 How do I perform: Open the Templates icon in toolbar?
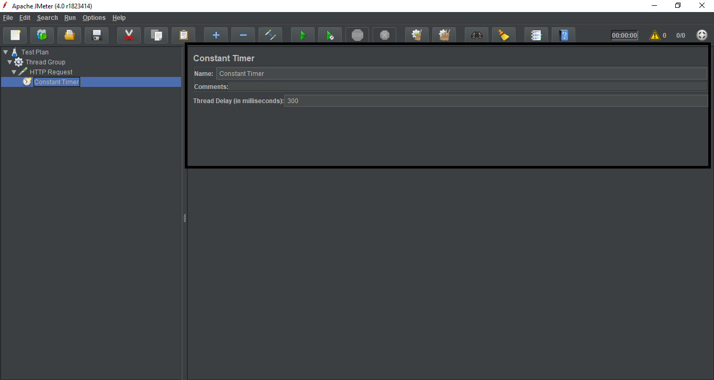(x=42, y=35)
